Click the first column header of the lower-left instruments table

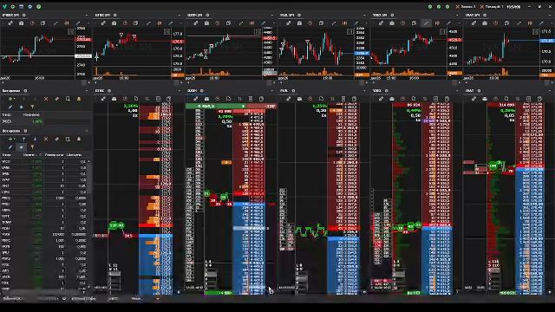pyautogui.click(x=6, y=155)
